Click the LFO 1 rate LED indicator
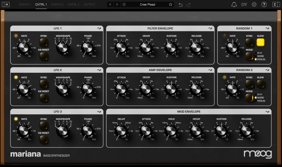This screenshot has height=167, width=282. pyautogui.click(x=16, y=36)
